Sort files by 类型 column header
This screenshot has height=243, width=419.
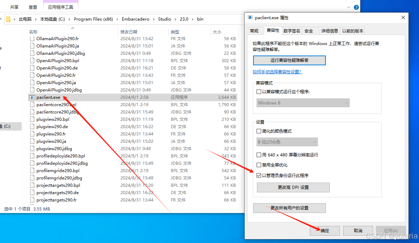175,32
